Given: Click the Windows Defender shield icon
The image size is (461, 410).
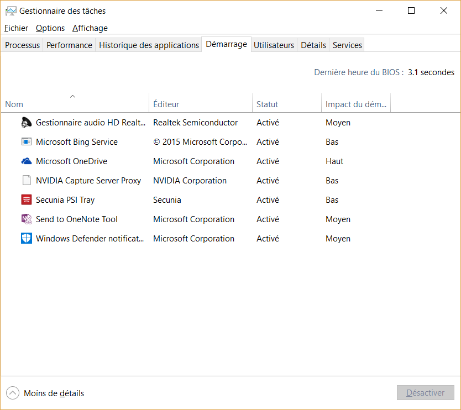Looking at the screenshot, I should coord(27,238).
